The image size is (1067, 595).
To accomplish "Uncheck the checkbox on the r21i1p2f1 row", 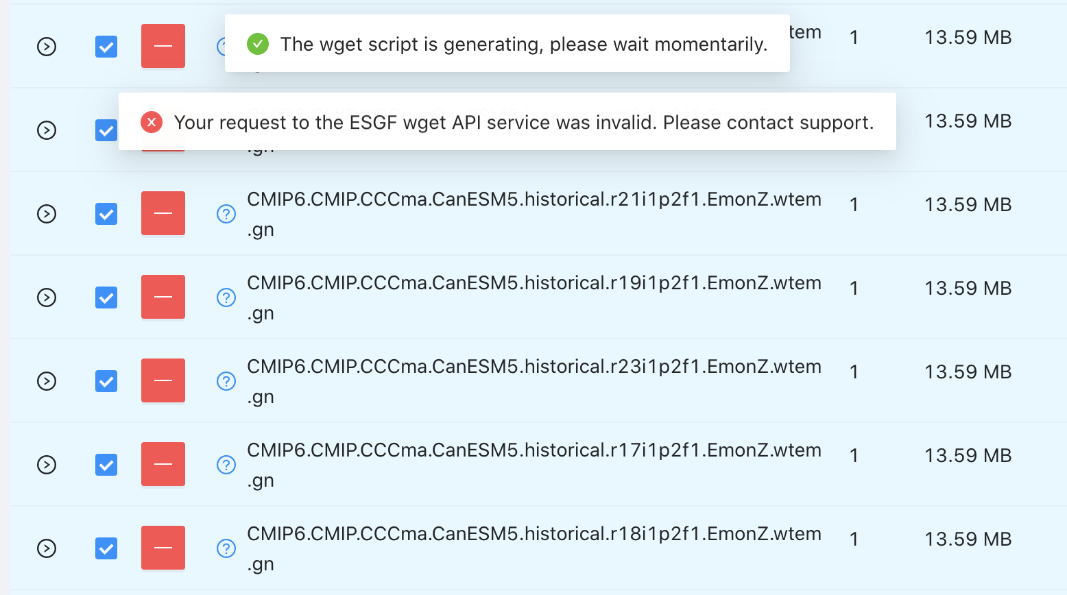I will 106,213.
